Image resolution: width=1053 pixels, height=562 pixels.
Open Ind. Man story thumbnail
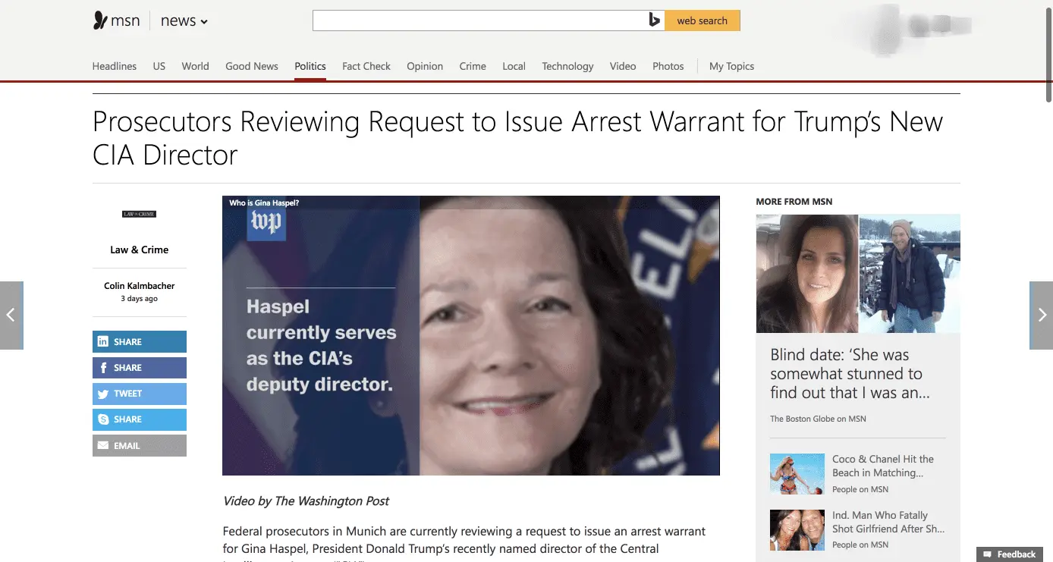click(797, 530)
